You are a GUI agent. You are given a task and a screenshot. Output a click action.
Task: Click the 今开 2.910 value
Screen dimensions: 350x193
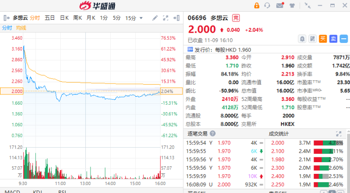coord(288,57)
